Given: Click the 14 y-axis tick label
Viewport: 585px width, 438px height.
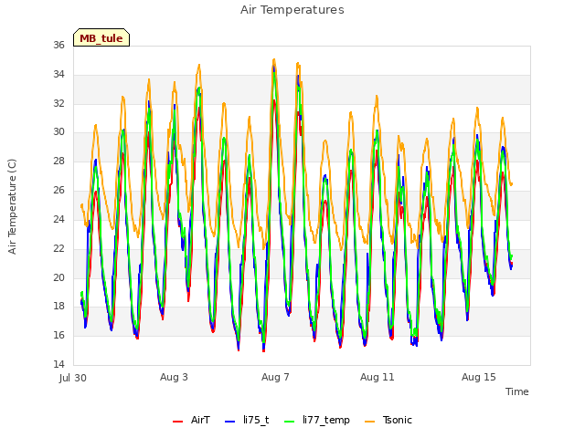Looking at the screenshot, I should pos(58,364).
